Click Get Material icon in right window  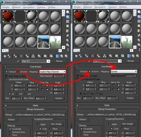(76, 56)
